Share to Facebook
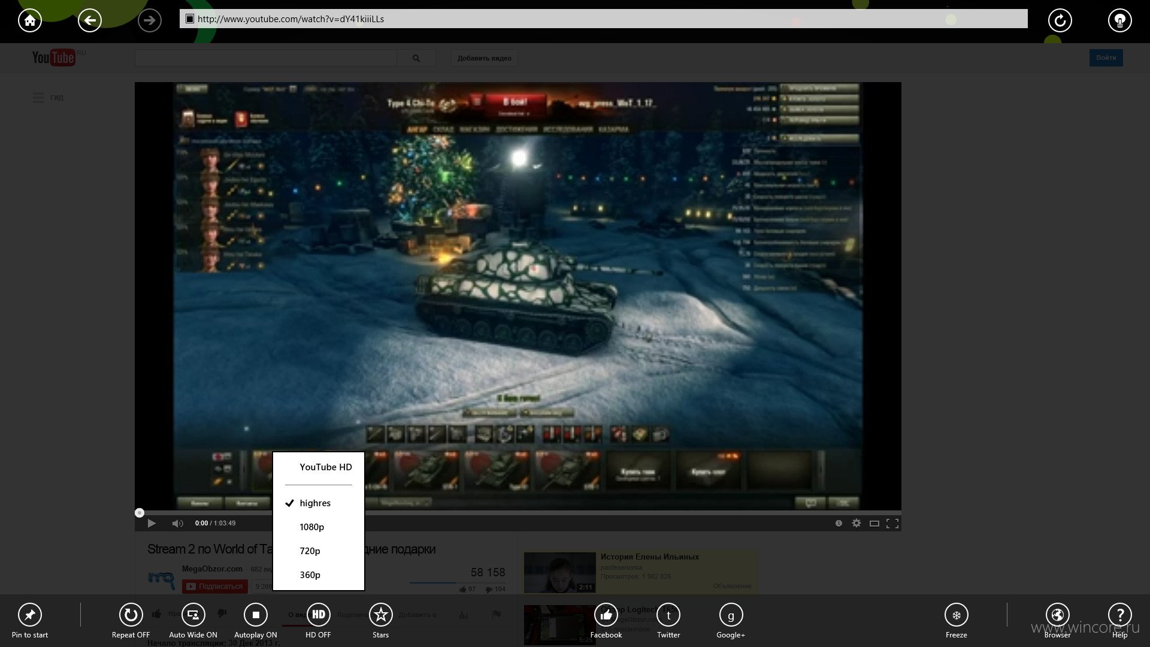This screenshot has width=1150, height=647. [606, 621]
